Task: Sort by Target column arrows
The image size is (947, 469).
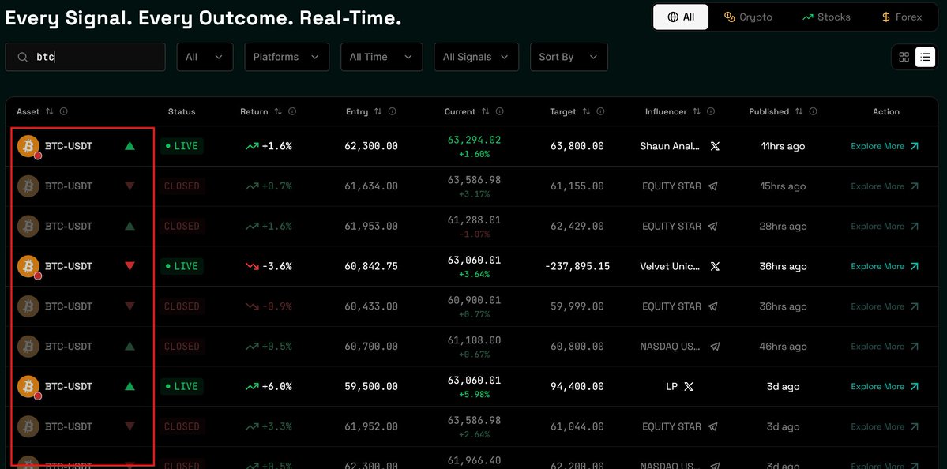Action: [x=586, y=111]
